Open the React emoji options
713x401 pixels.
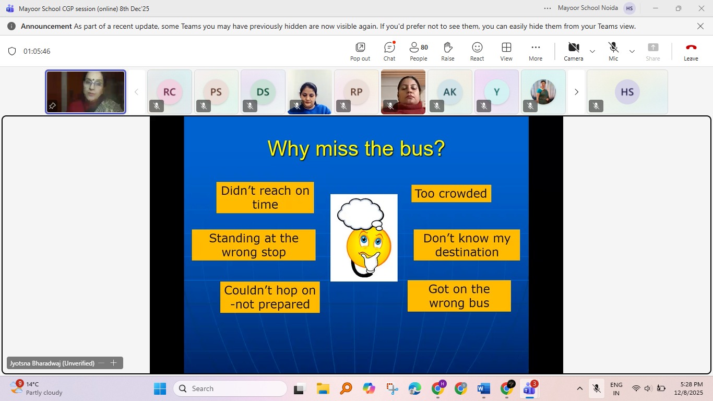pyautogui.click(x=477, y=51)
